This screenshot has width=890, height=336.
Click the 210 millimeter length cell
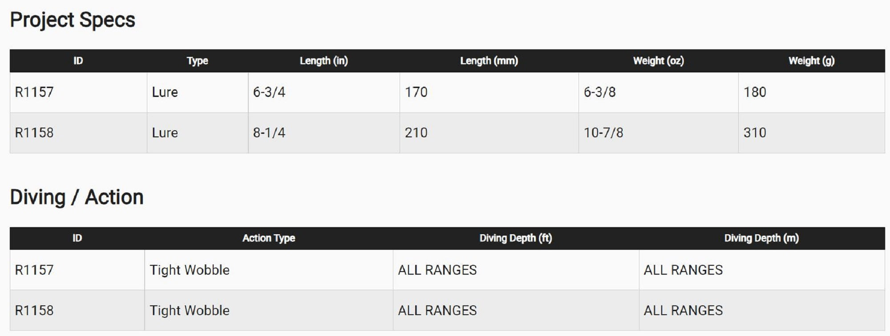click(416, 133)
